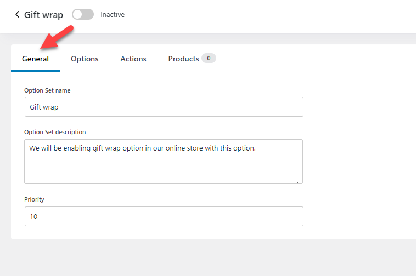This screenshot has height=276, width=416.
Task: Focus the Option Set name field
Action: tap(164, 107)
